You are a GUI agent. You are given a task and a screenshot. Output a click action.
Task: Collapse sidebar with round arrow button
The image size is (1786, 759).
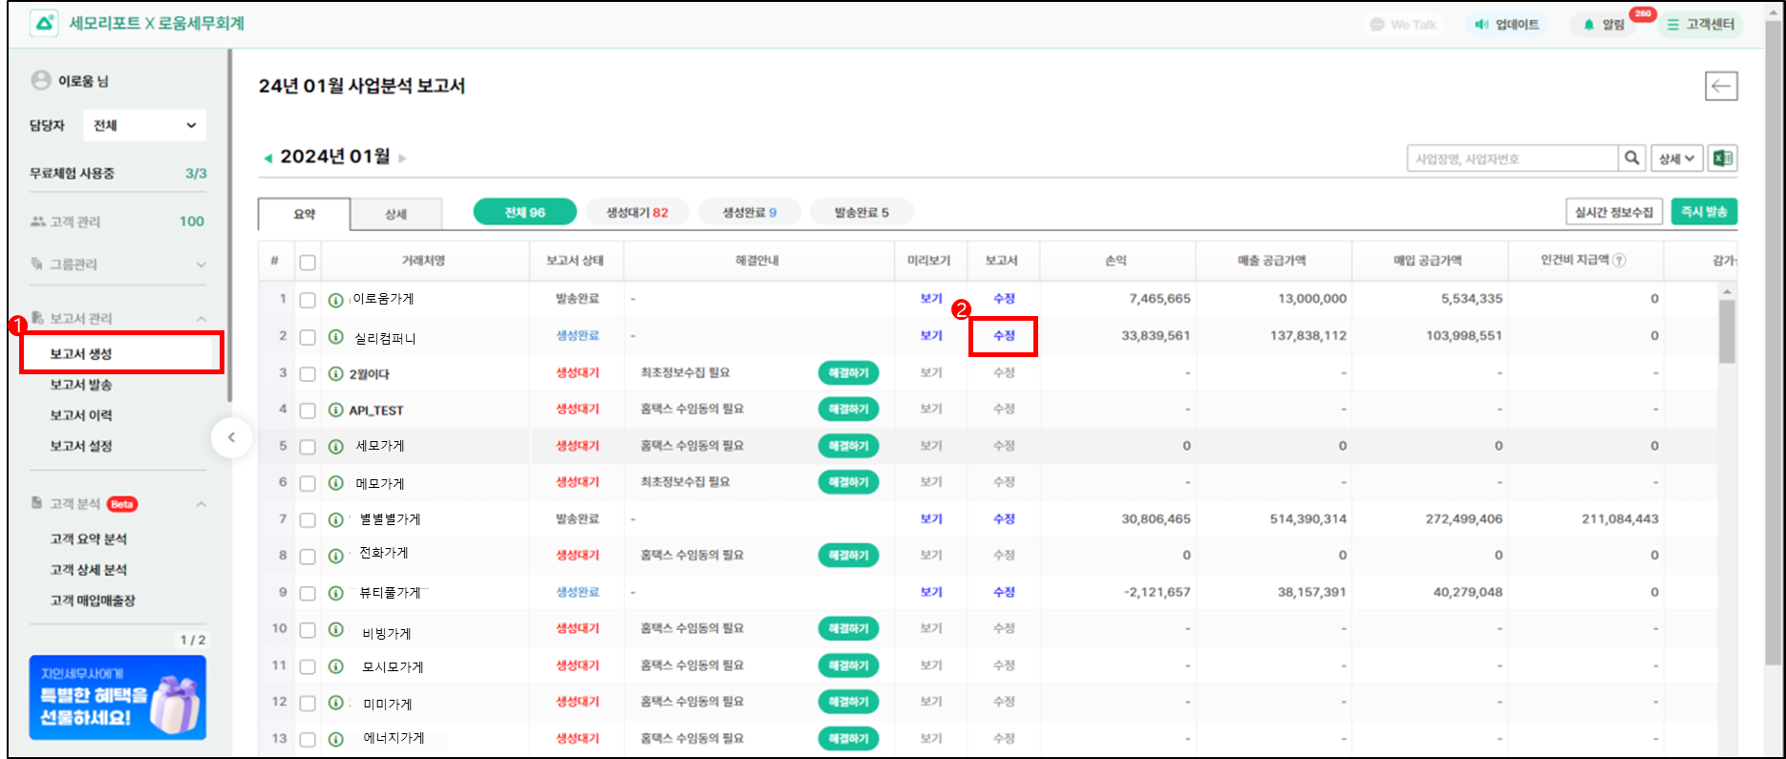(231, 438)
